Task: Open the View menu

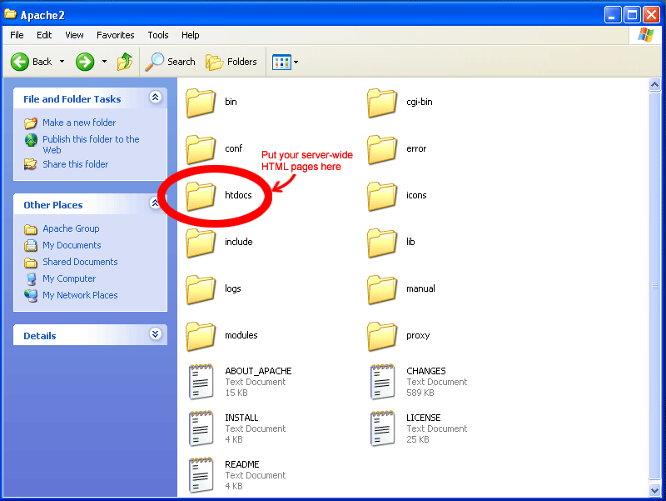Action: click(74, 35)
